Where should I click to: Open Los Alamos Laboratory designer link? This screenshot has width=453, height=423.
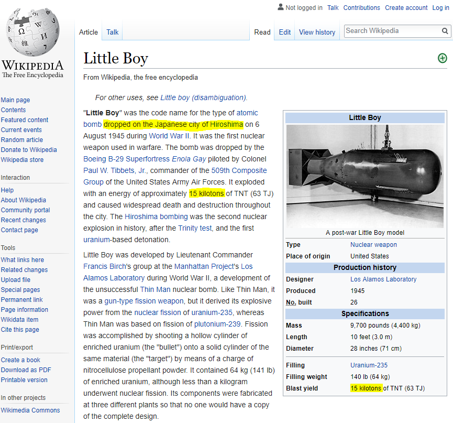(383, 279)
